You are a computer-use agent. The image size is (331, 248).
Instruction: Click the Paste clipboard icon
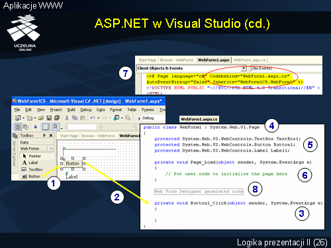83,118
